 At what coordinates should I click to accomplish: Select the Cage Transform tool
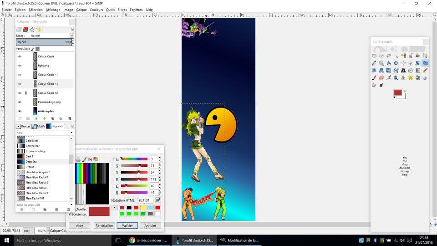(396, 70)
